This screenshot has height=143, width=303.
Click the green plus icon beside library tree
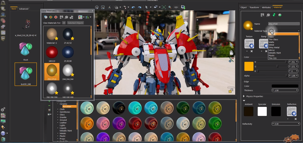49,101
